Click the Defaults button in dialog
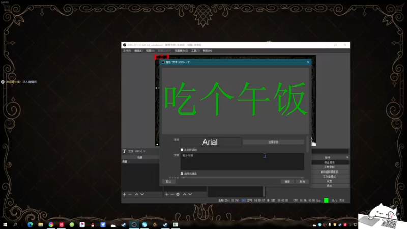Screen dimensions: 407x229 click(x=169, y=182)
